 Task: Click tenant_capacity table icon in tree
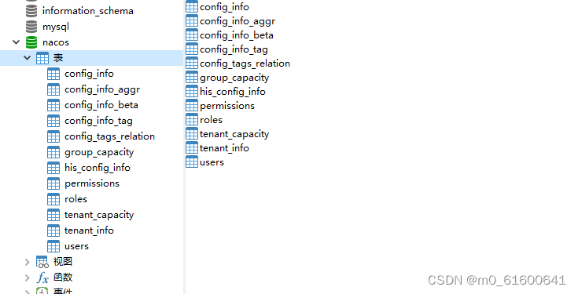[53, 215]
